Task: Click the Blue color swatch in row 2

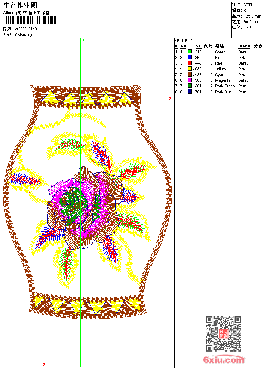Action: click(190, 57)
